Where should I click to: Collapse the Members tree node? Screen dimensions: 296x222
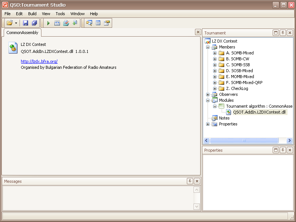(x=208, y=47)
